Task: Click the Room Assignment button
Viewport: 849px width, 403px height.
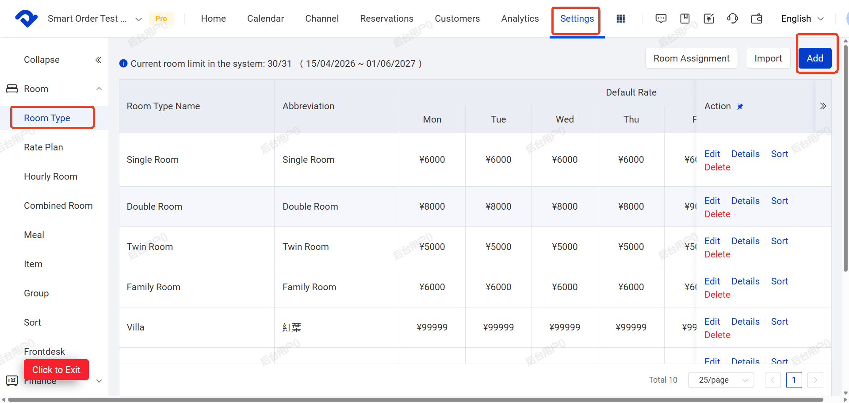Action: [692, 58]
